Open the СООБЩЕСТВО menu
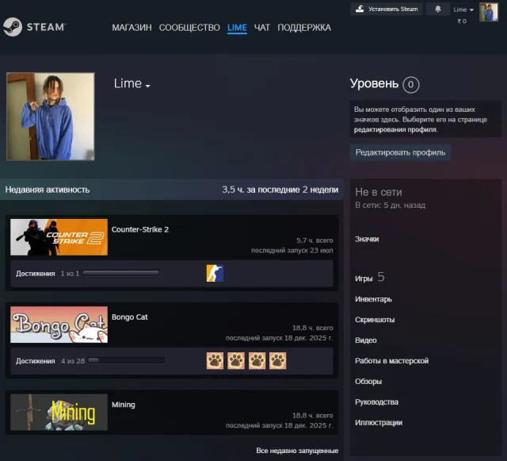This screenshot has width=507, height=461. pos(189,28)
